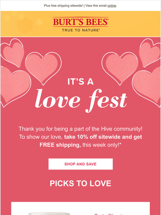
Task: Click the heart at top-right corner
Action: point(150,53)
